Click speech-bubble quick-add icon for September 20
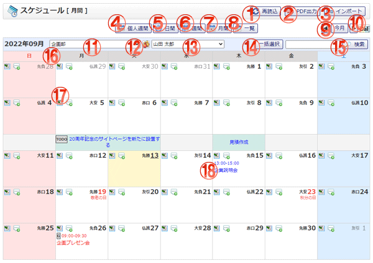The width and height of the screenshot is (373, 263). [122, 192]
